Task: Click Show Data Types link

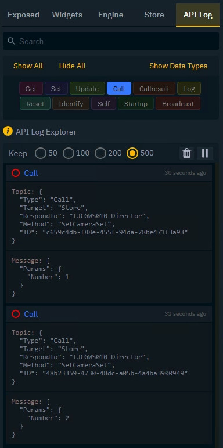Action: [178, 66]
